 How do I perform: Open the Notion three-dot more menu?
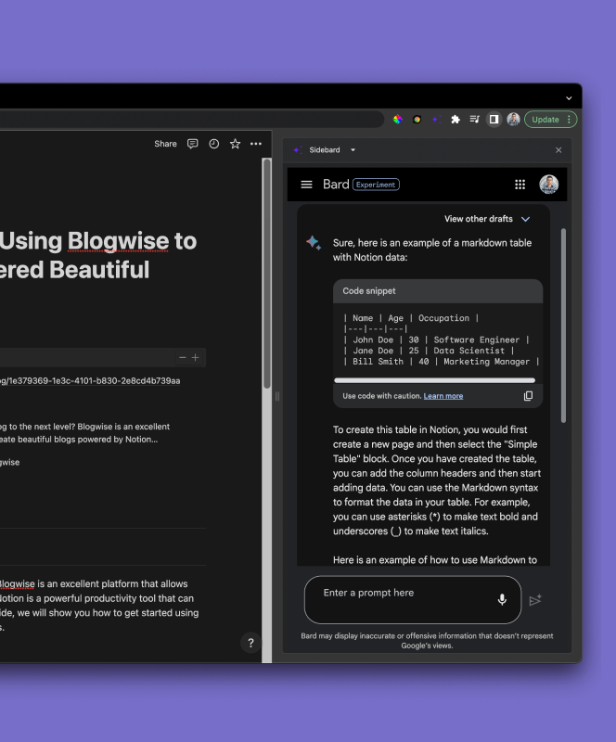[256, 144]
